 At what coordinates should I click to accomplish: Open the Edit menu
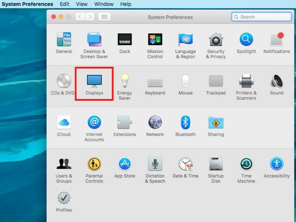[x=64, y=4]
